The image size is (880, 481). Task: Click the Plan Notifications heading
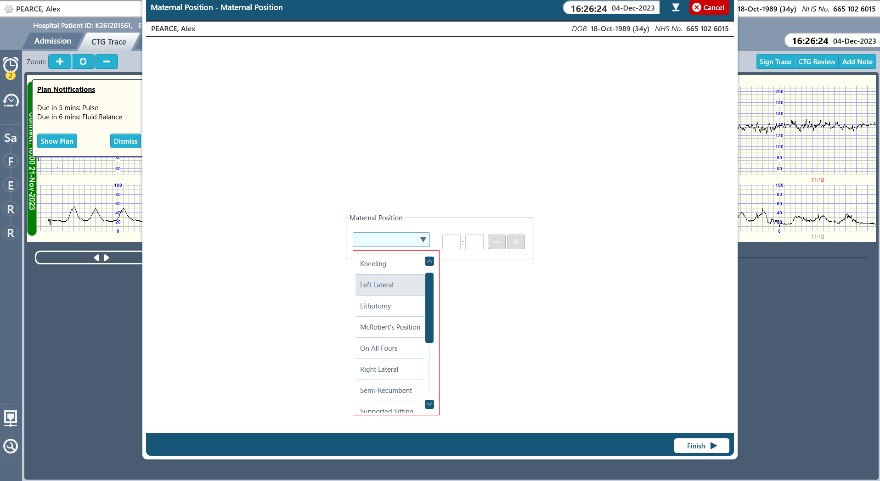66,89
